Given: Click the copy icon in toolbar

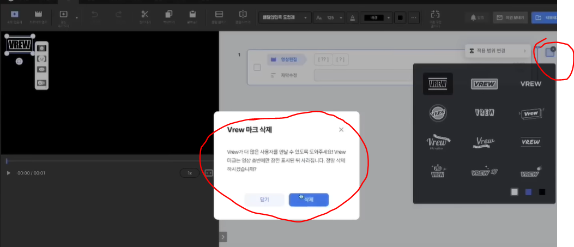Looking at the screenshot, I should click(x=169, y=14).
